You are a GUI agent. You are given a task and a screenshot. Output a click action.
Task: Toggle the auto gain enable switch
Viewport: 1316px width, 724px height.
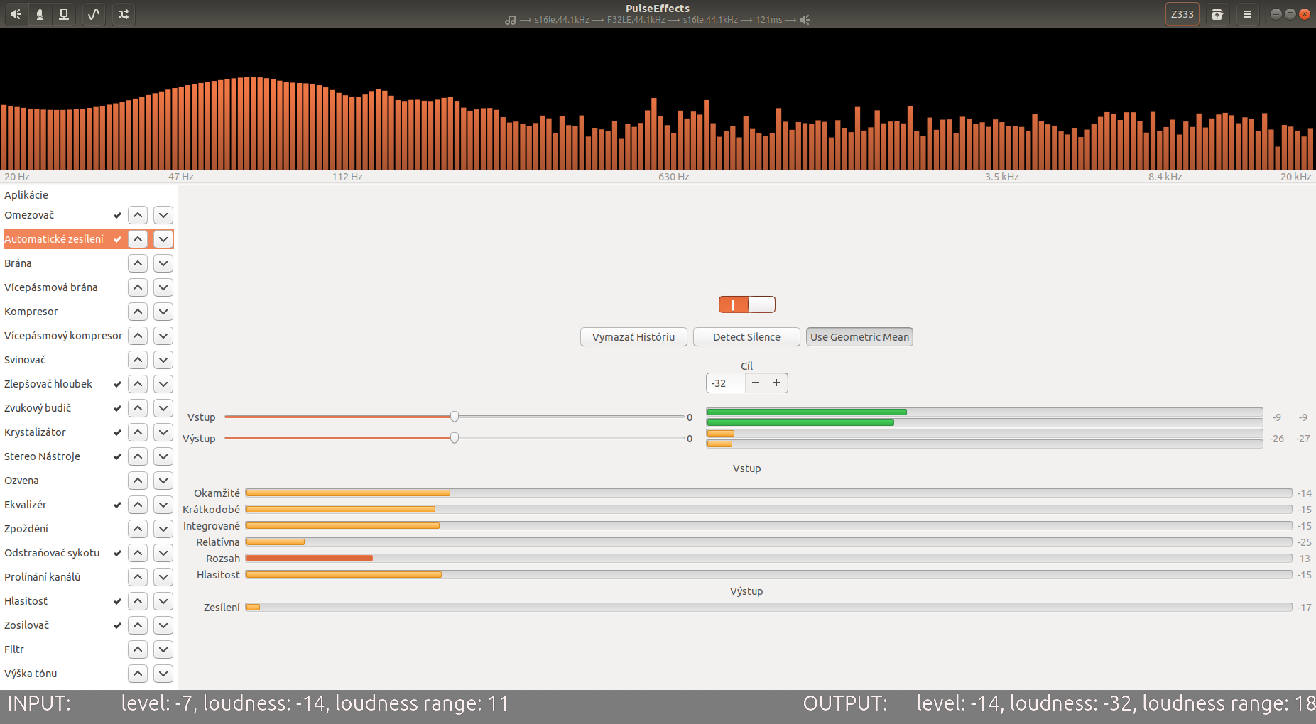point(746,305)
